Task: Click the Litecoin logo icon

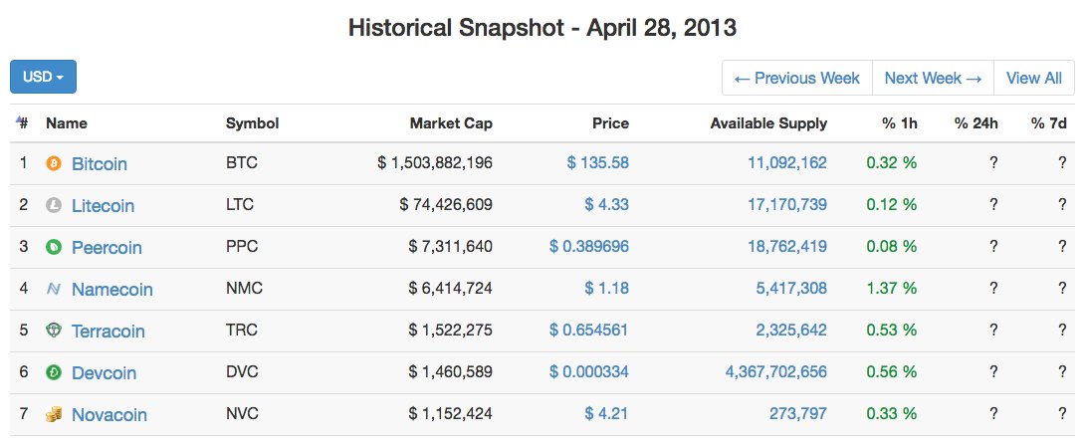Action: (54, 205)
